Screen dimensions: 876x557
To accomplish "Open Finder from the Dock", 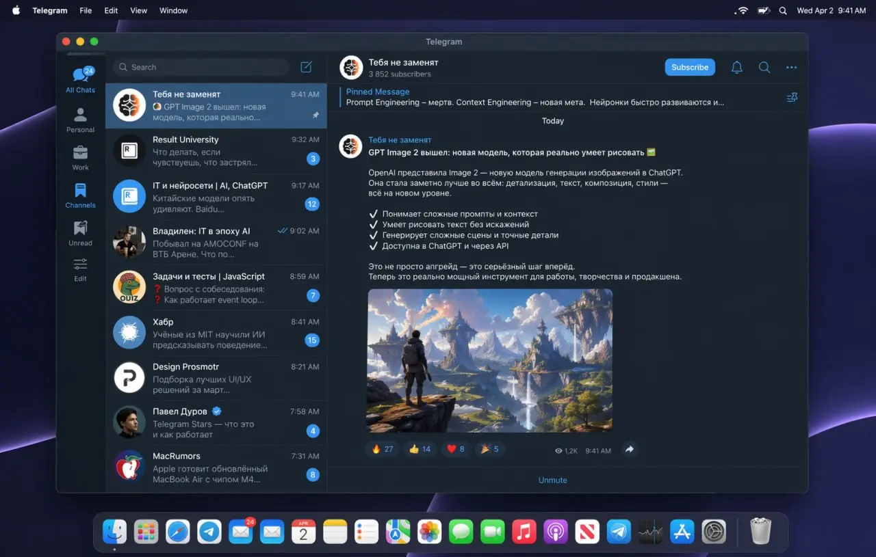I will click(x=115, y=531).
